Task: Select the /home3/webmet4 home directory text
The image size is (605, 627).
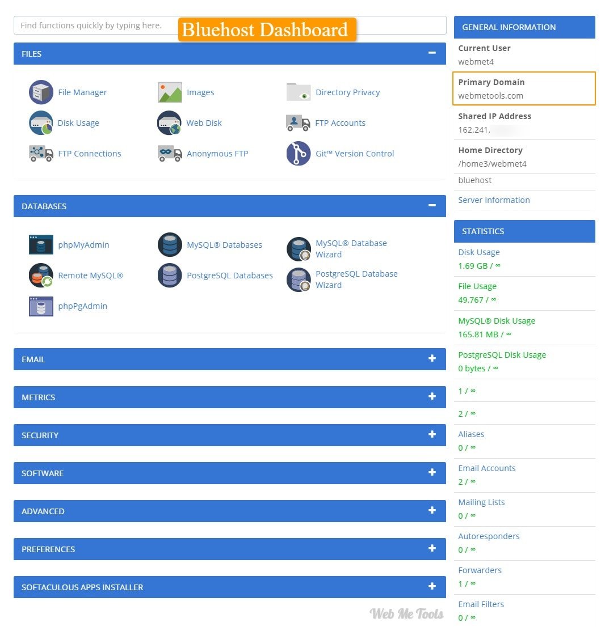Action: pos(492,164)
